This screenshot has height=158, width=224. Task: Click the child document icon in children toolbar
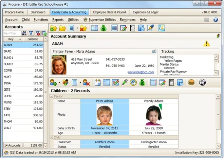74,82
